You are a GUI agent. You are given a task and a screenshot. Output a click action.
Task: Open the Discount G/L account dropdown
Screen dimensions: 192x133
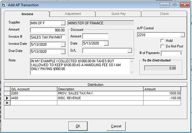point(130,50)
